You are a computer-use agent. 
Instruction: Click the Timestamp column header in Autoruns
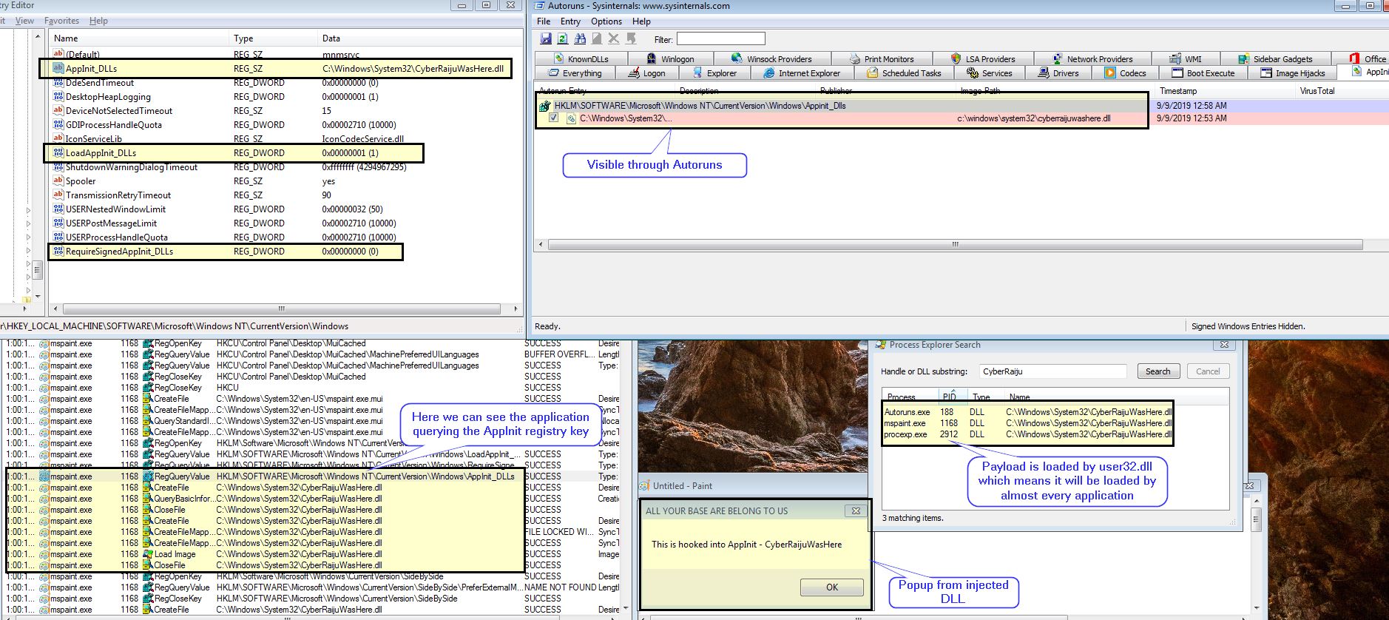pos(1225,91)
